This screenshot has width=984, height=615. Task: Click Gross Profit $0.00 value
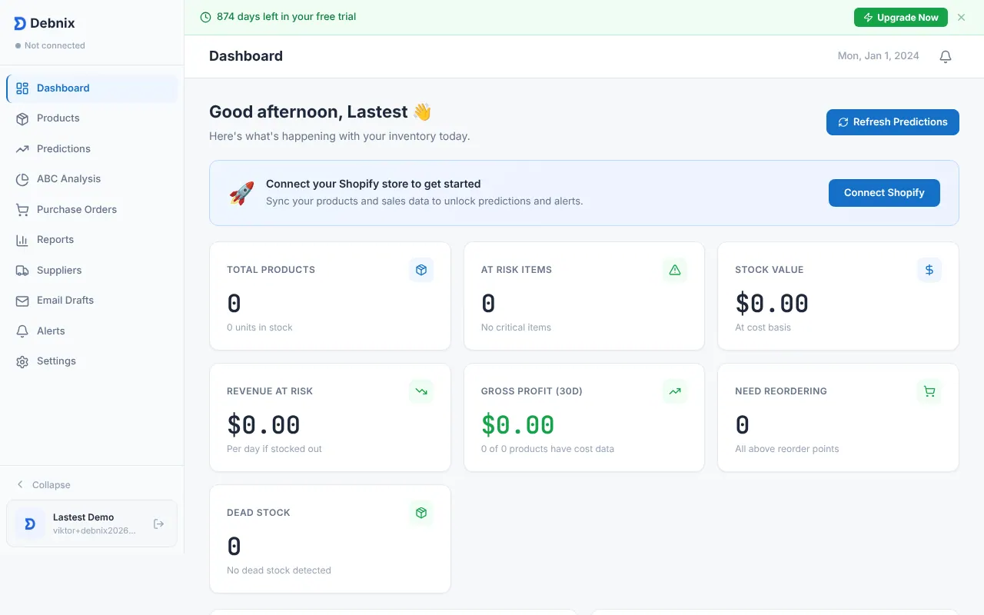[x=517, y=424]
